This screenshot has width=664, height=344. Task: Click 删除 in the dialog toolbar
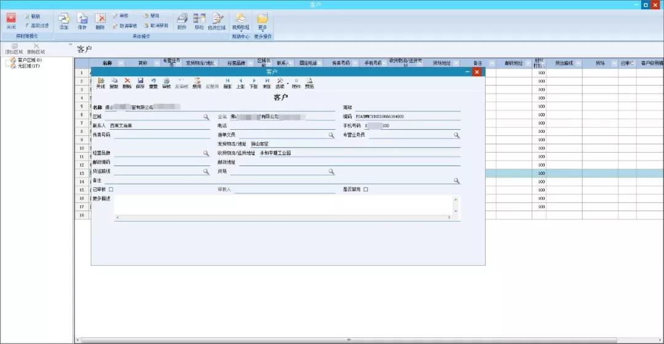click(127, 83)
